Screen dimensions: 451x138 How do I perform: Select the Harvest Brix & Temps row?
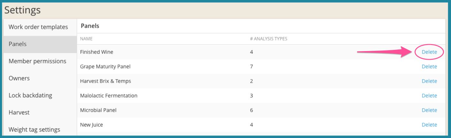coord(261,81)
